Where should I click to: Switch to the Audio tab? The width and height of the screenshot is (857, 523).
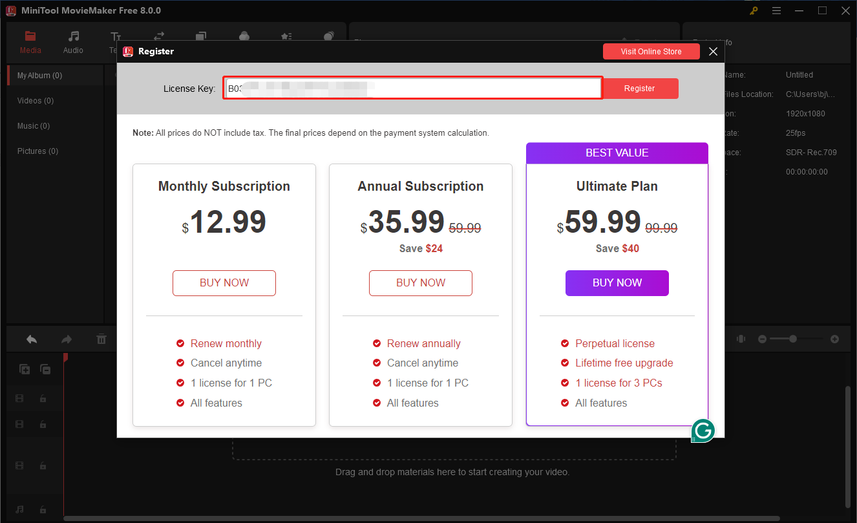pyautogui.click(x=73, y=43)
